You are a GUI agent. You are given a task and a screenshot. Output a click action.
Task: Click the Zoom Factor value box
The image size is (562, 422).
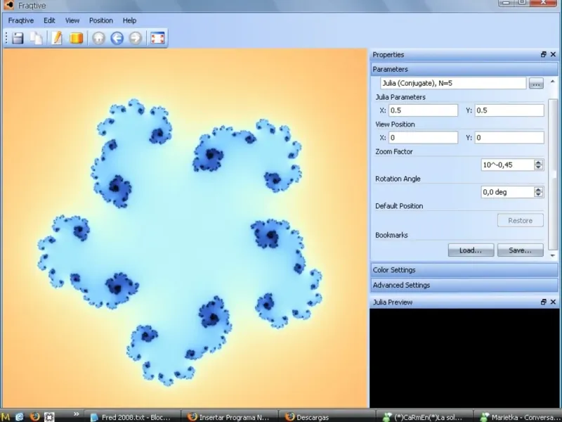tap(507, 165)
